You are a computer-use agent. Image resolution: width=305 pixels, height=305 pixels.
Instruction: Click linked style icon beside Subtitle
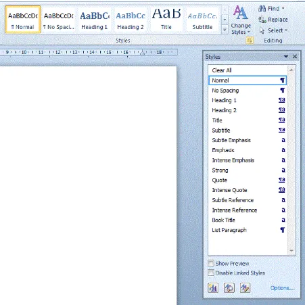click(x=282, y=130)
